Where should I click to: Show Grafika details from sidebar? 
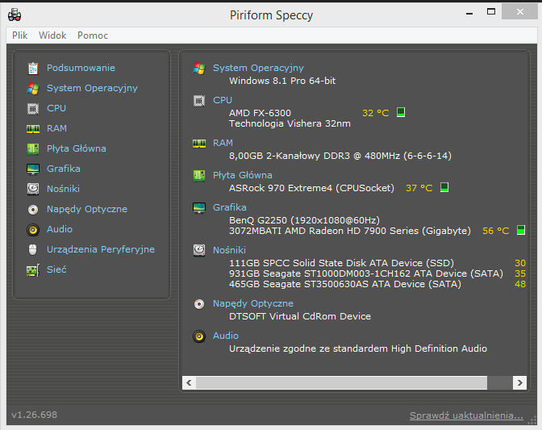(64, 169)
